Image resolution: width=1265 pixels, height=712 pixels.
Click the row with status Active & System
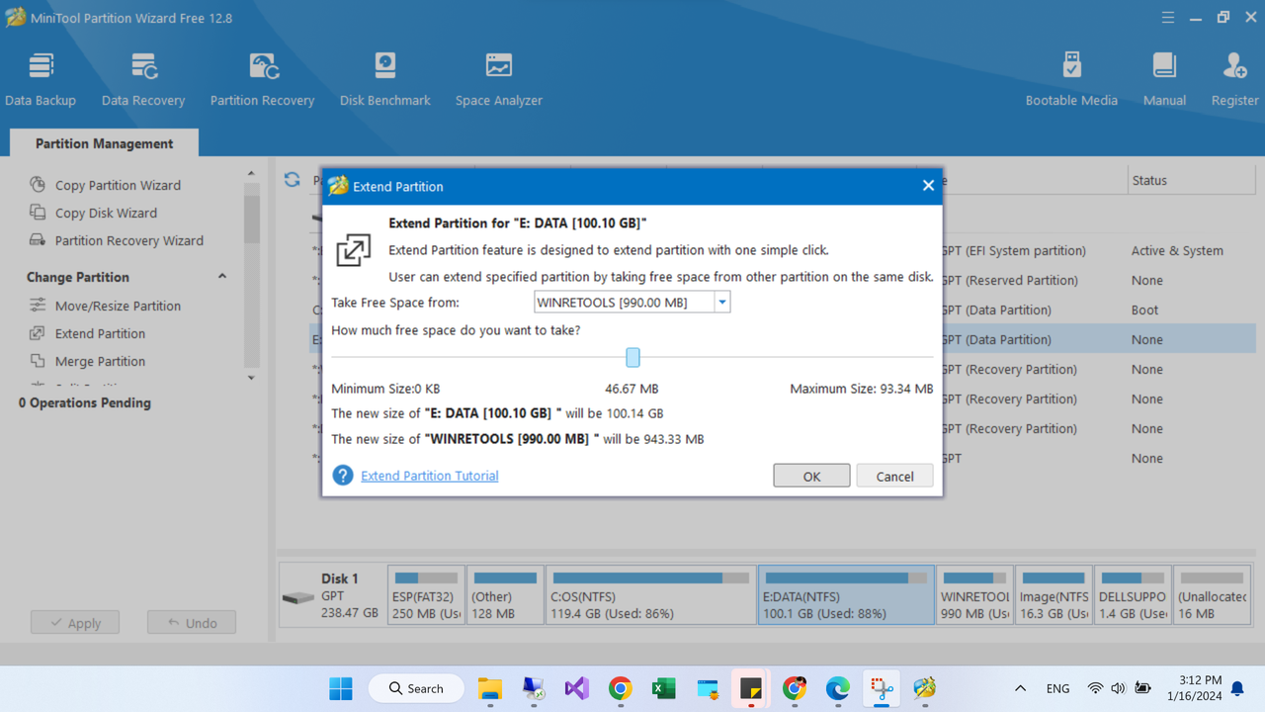click(1097, 250)
